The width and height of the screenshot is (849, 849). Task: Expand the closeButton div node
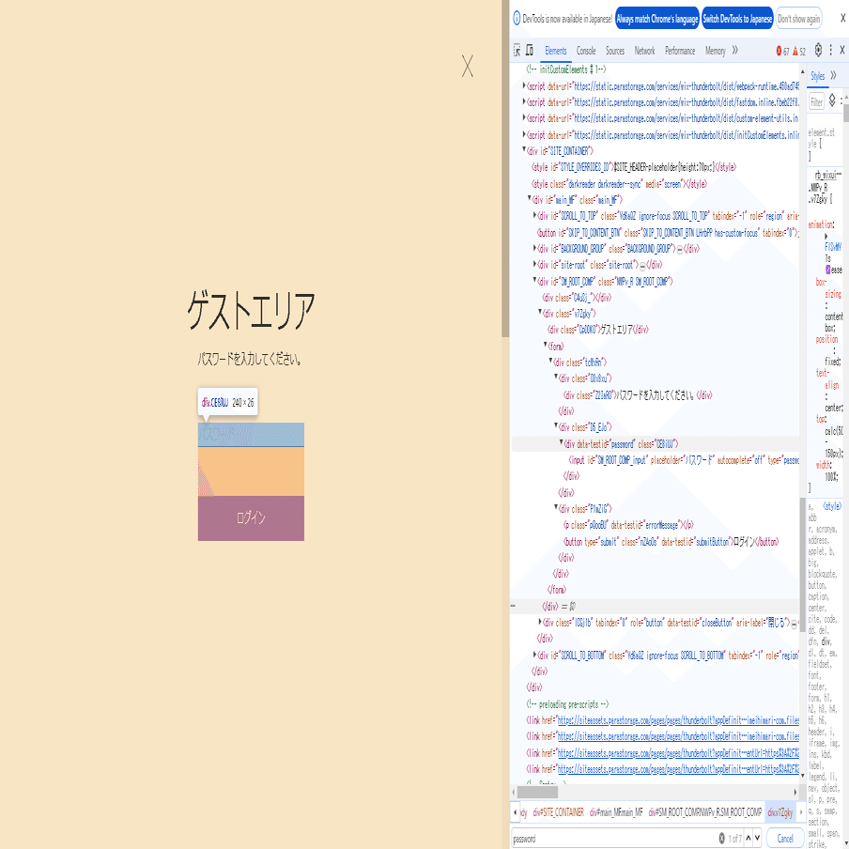click(540, 622)
